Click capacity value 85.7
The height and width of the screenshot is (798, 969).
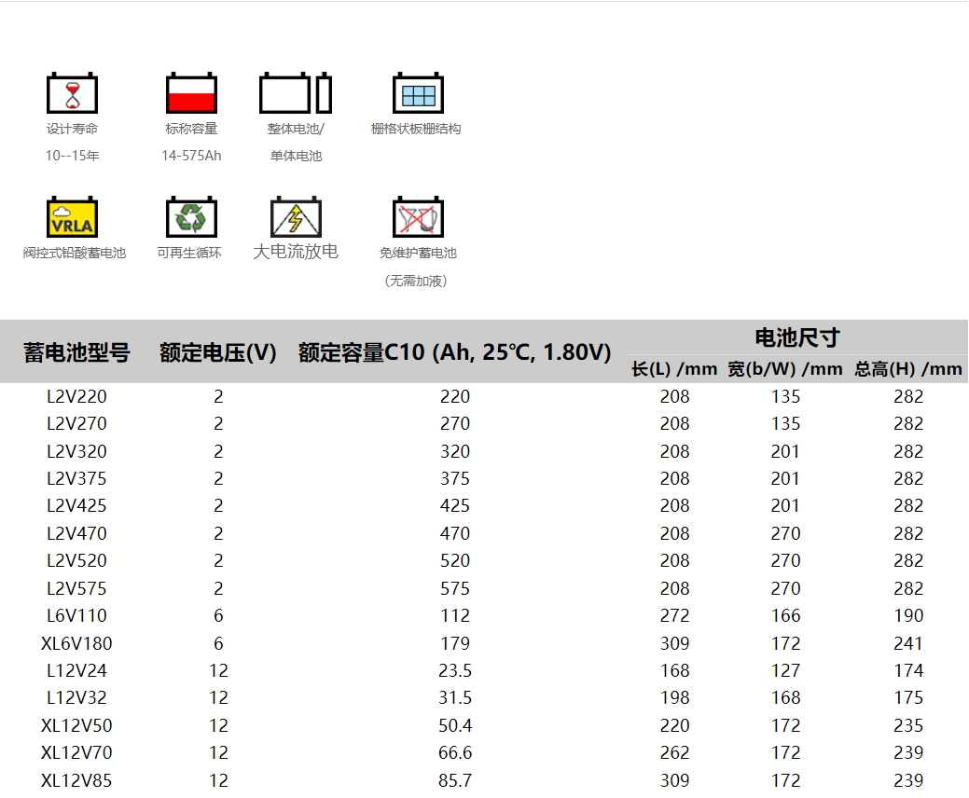[x=455, y=780]
